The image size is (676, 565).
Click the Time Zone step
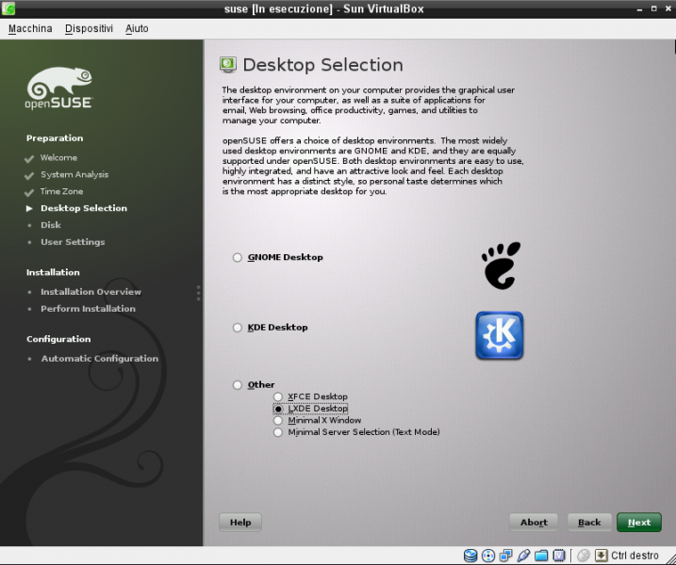[x=61, y=191]
